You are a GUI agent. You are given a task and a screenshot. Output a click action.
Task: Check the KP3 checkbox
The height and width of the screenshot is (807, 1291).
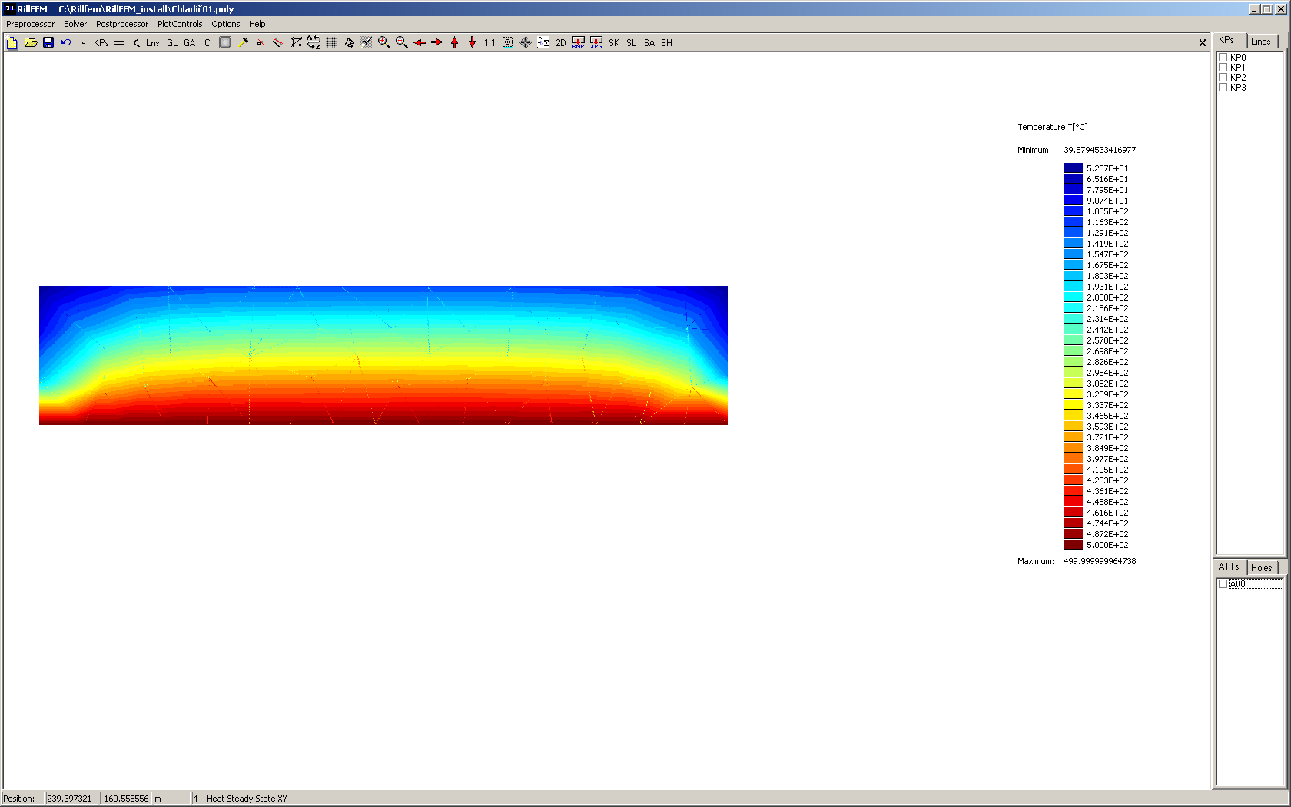[1223, 88]
